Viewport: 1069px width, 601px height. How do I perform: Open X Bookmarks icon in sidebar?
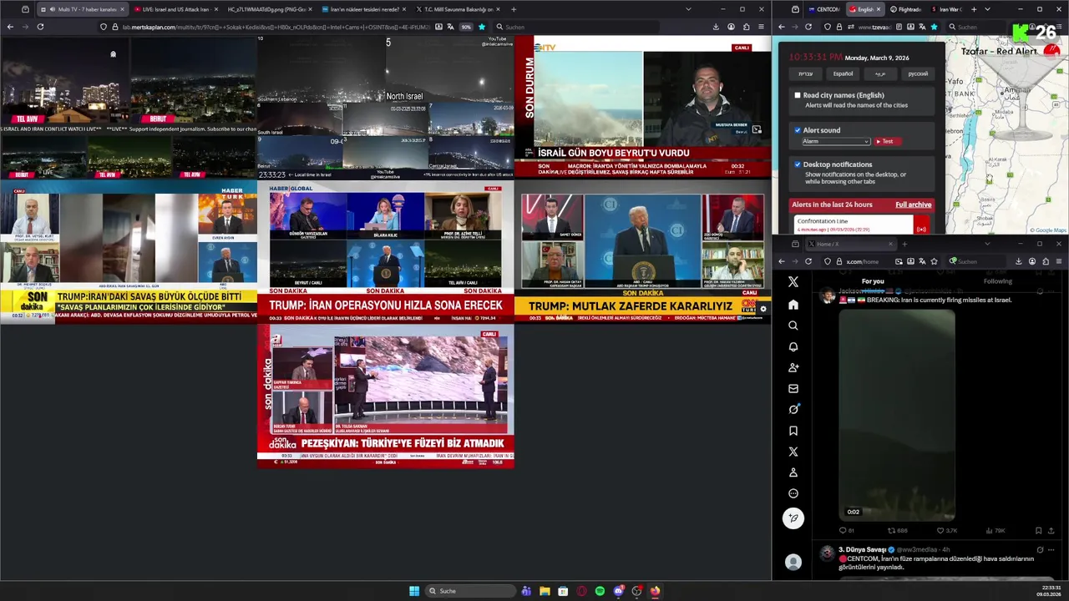(793, 431)
